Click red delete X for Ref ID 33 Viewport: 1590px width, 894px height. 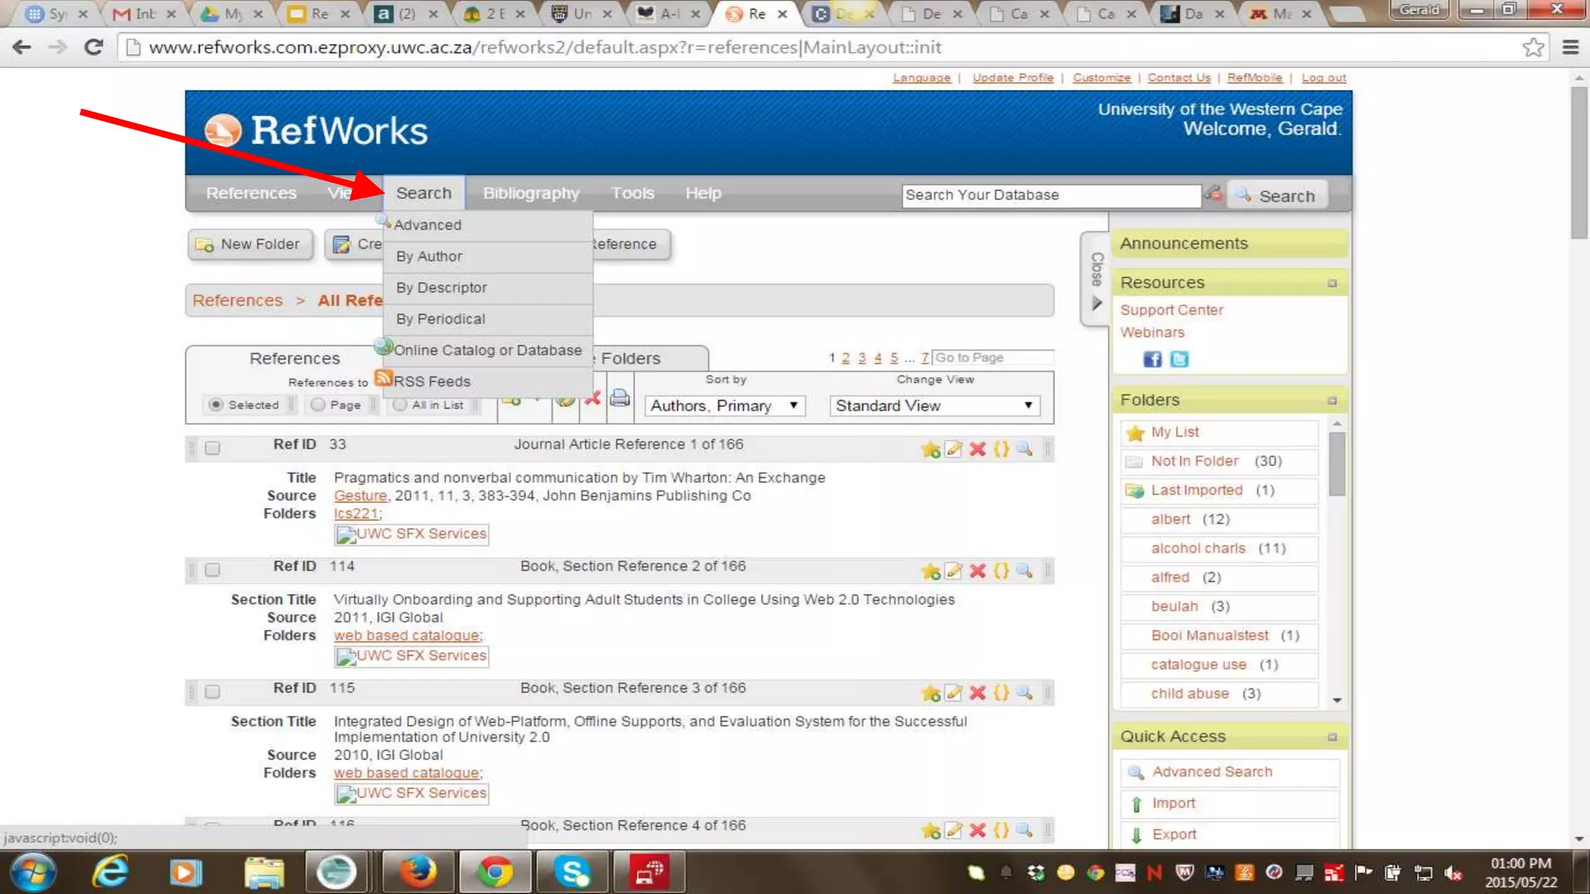click(977, 449)
